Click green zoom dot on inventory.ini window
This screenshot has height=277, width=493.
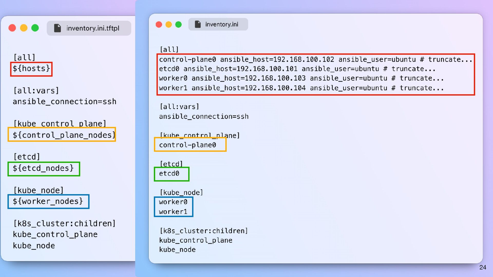(x=178, y=24)
